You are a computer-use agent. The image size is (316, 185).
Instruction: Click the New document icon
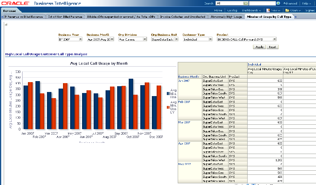[x=268, y=10]
